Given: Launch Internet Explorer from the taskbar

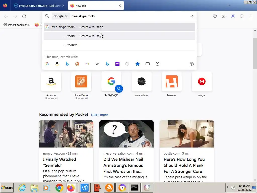Looking at the screenshot, I should (22, 187).
